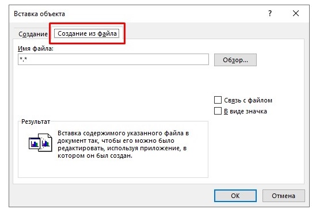
Task: Confirm with the OK button
Action: point(235,196)
